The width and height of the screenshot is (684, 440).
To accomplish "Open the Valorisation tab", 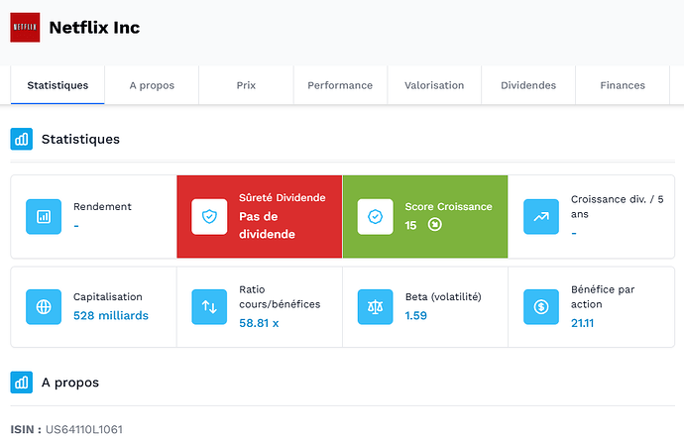I will 434,85.
